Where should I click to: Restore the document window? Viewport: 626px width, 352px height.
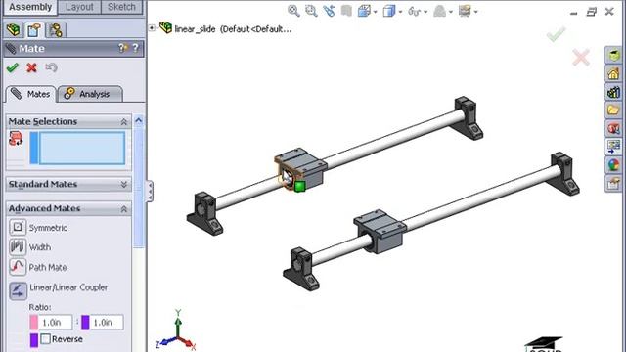click(x=591, y=12)
